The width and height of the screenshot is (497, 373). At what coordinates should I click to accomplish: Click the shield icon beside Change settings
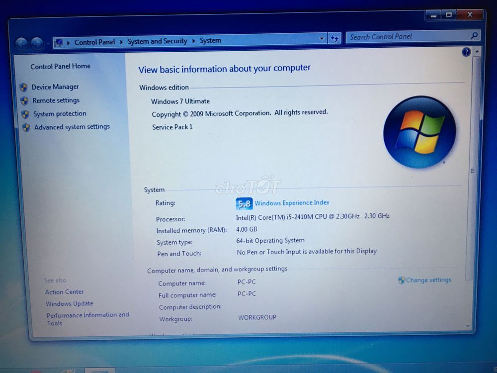[401, 280]
